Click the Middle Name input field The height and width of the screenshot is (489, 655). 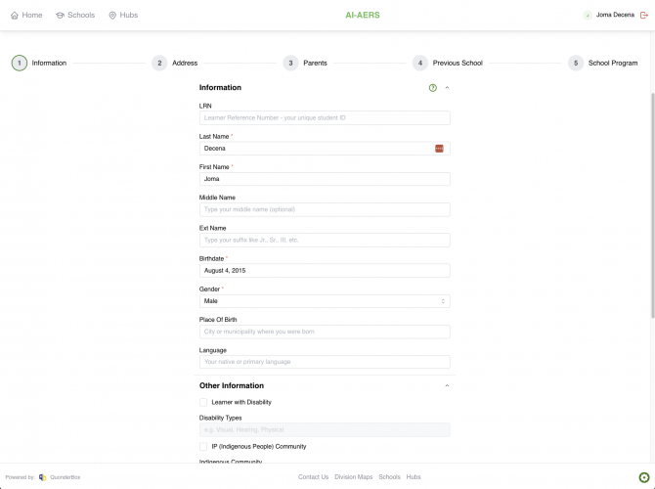coord(325,209)
